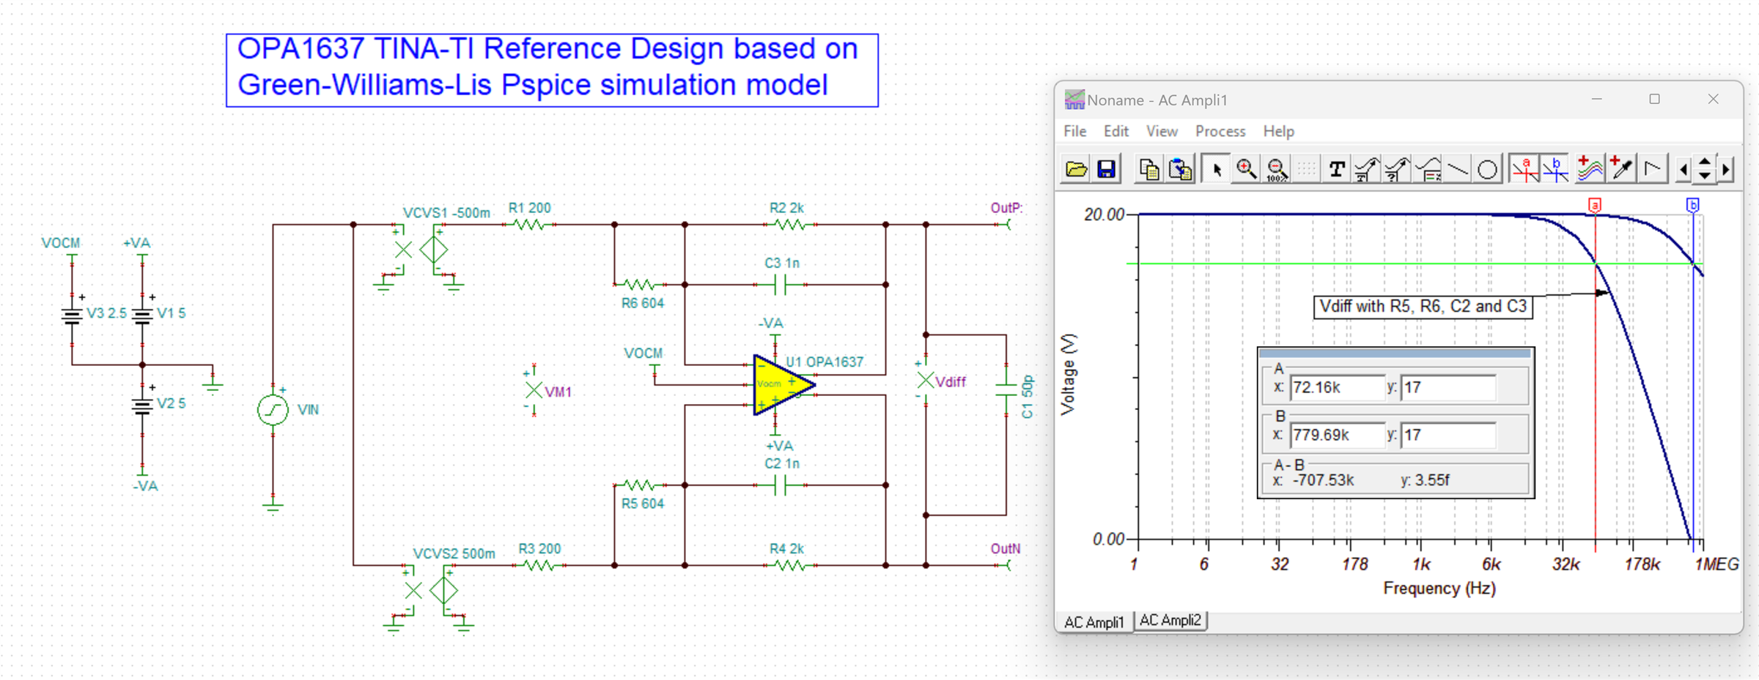Click cursor A y value field

1448,387
